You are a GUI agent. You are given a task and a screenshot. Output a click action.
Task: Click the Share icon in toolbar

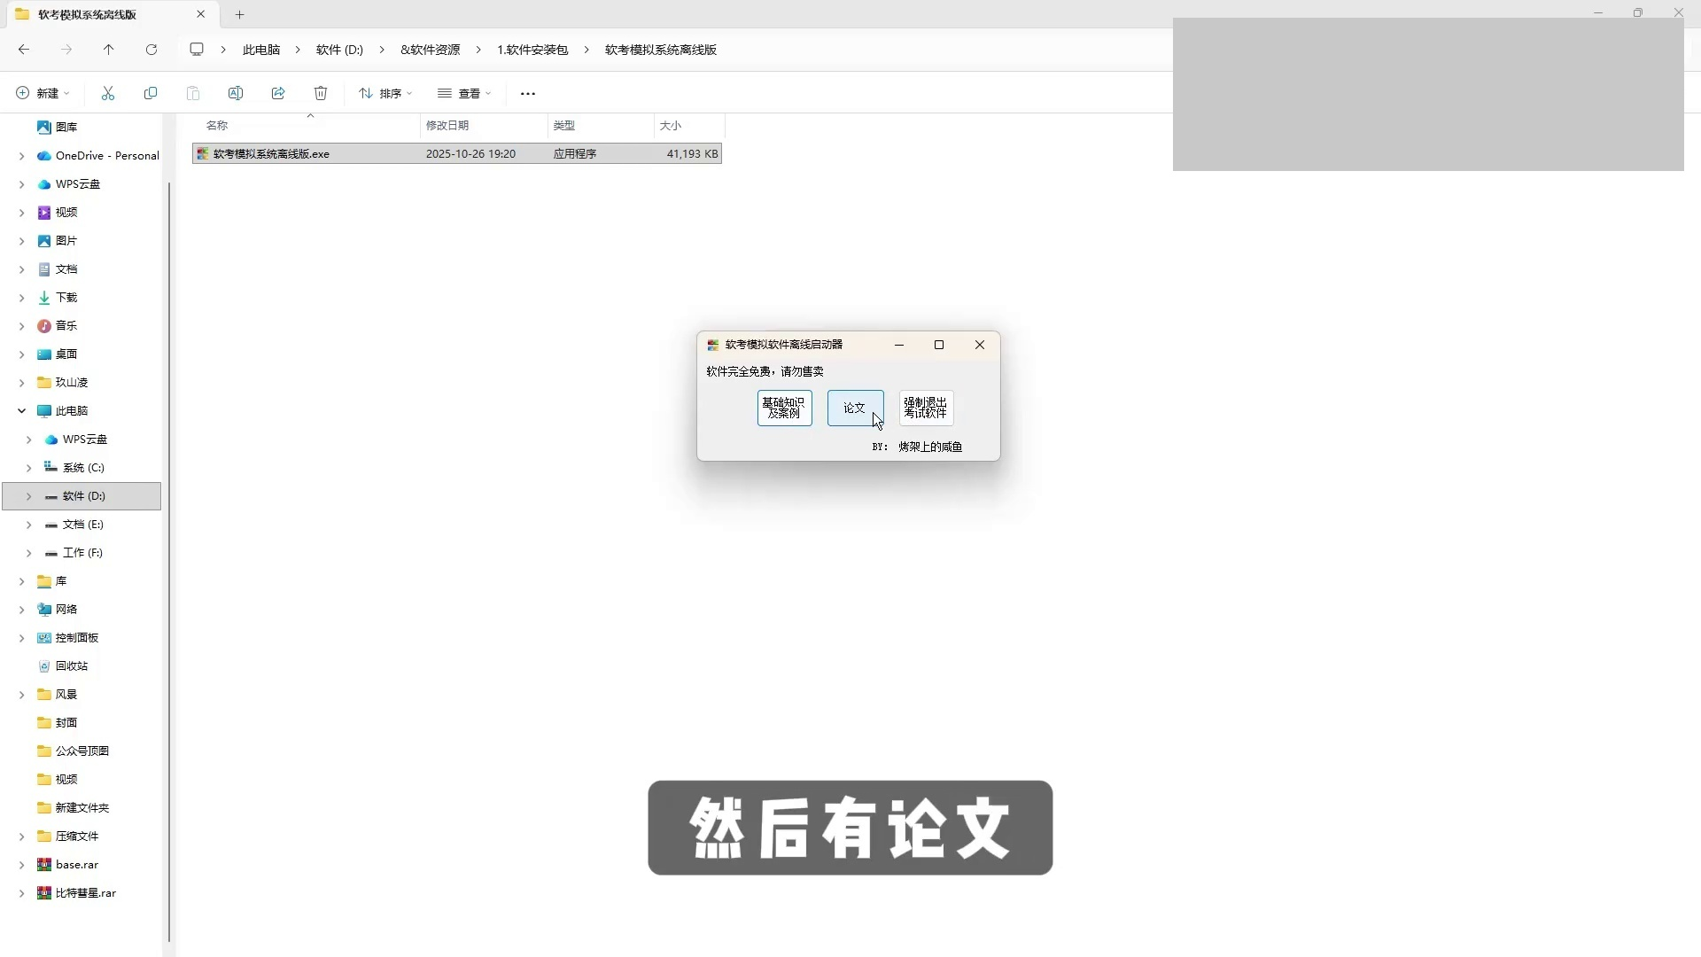tap(278, 93)
